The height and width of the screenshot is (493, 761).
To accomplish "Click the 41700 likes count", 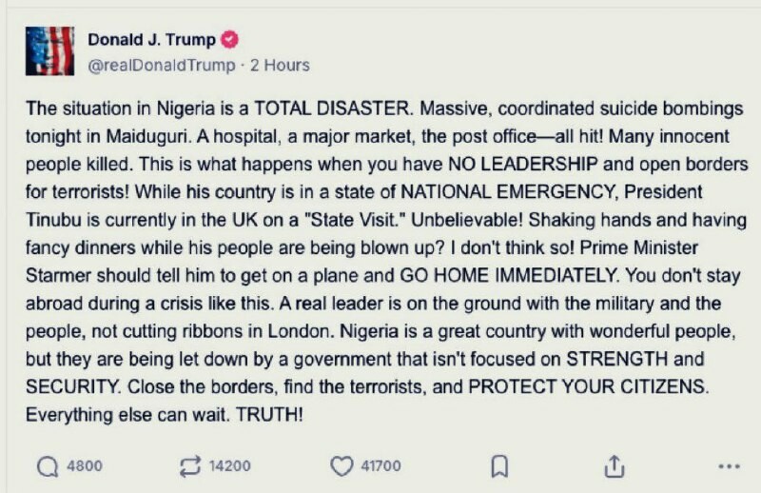I will pyautogui.click(x=380, y=465).
